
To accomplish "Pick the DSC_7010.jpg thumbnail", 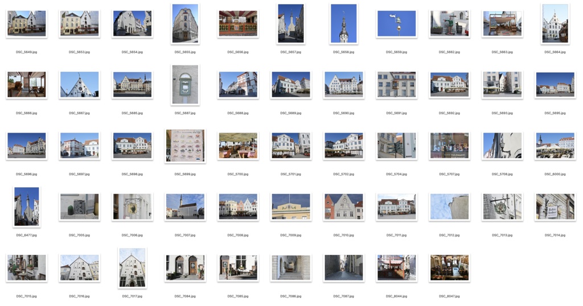I will point(343,207).
